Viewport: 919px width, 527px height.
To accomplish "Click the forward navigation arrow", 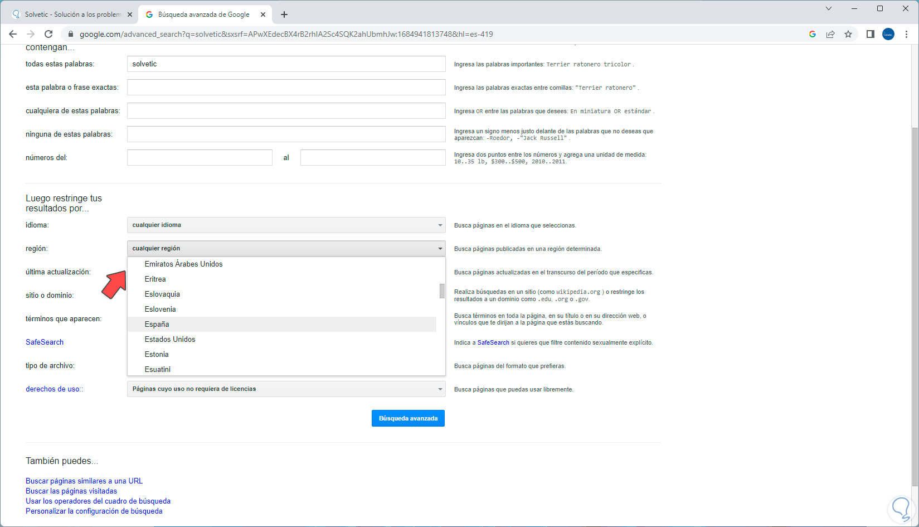I will click(x=31, y=34).
